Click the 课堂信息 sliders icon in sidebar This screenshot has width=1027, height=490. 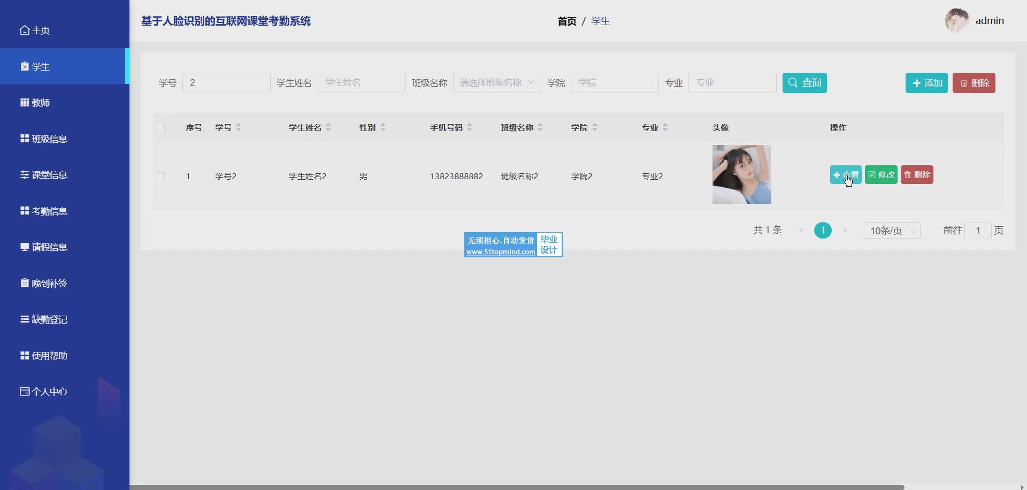(x=25, y=175)
